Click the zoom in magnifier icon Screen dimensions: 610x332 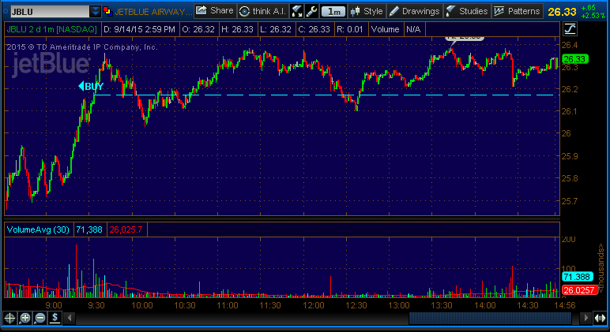25,318
